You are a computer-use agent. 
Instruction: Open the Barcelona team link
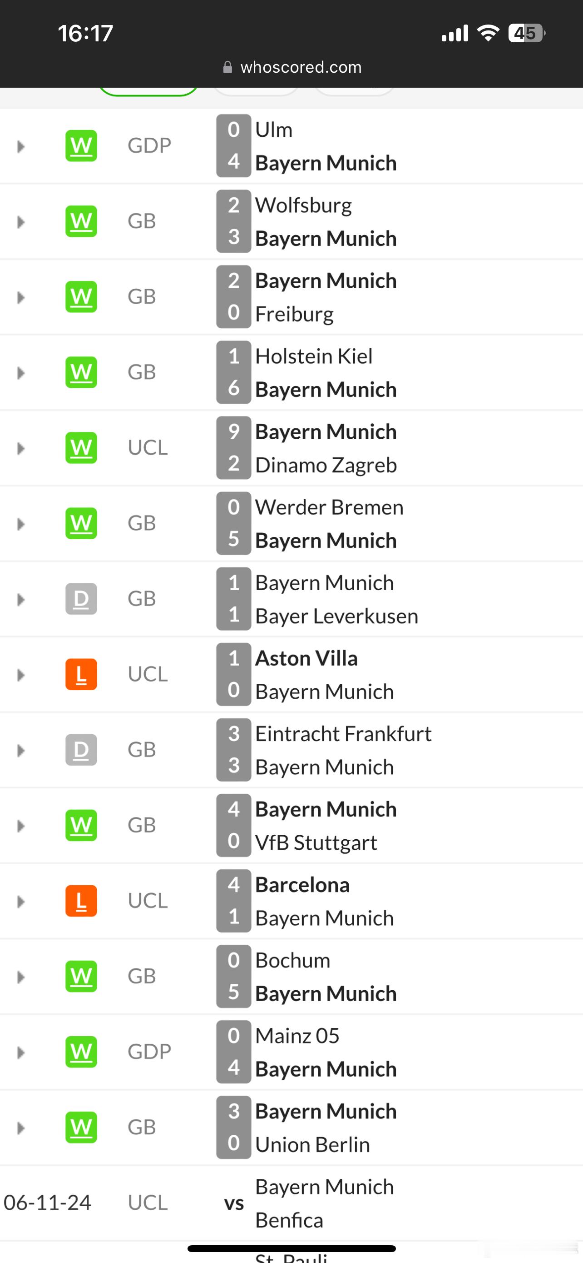302,885
